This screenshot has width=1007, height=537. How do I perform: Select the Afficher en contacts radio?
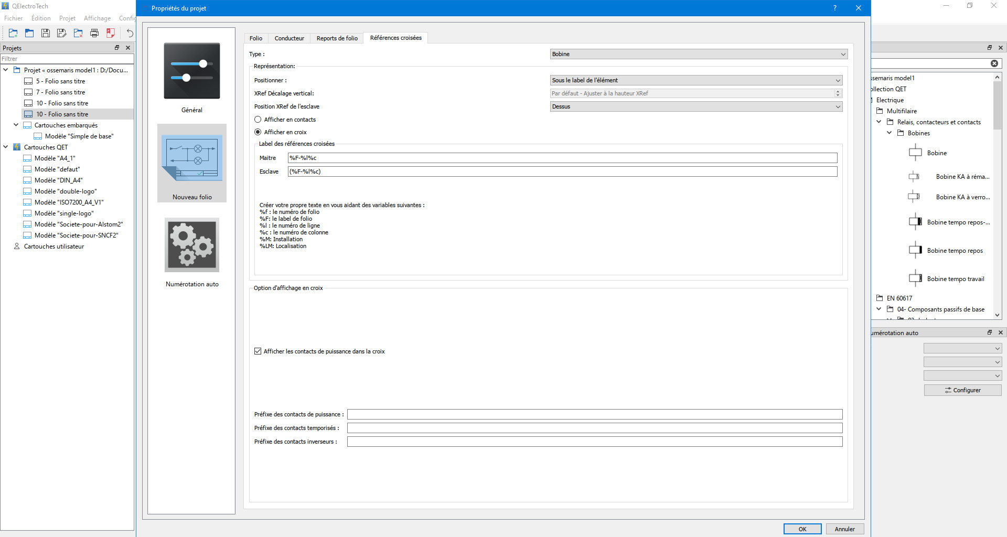point(258,120)
